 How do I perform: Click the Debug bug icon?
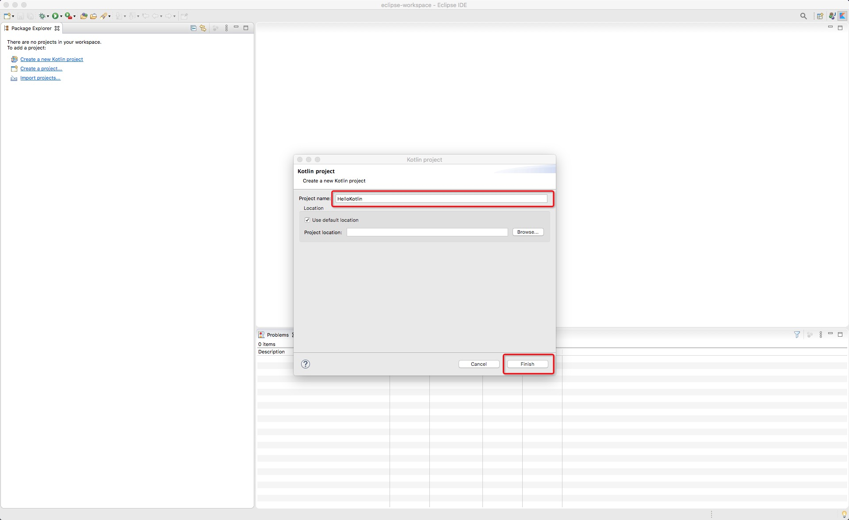(42, 16)
